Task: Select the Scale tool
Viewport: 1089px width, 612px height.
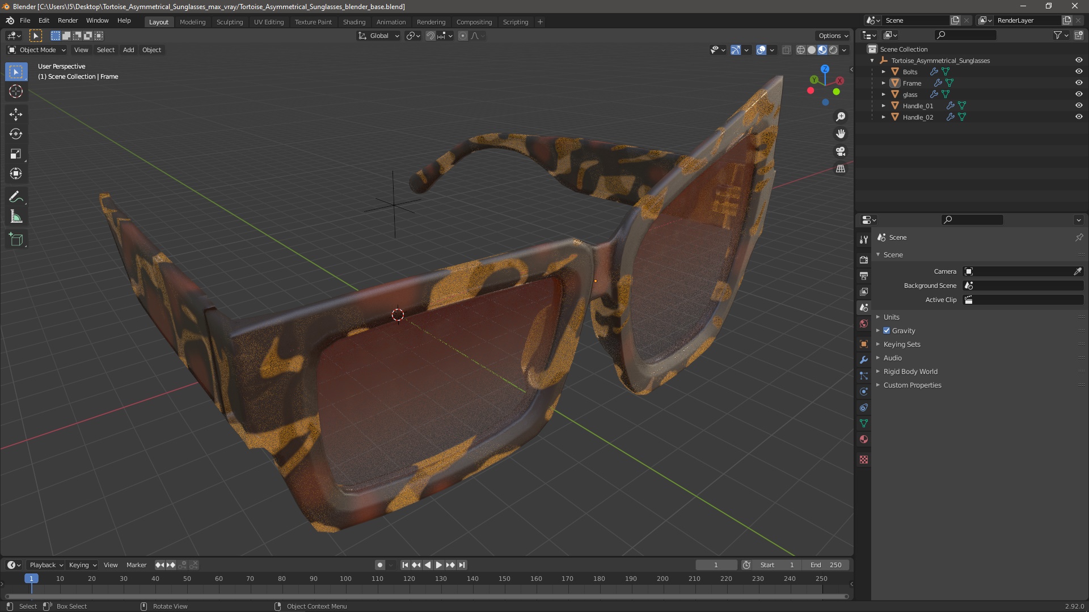Action: 16,154
